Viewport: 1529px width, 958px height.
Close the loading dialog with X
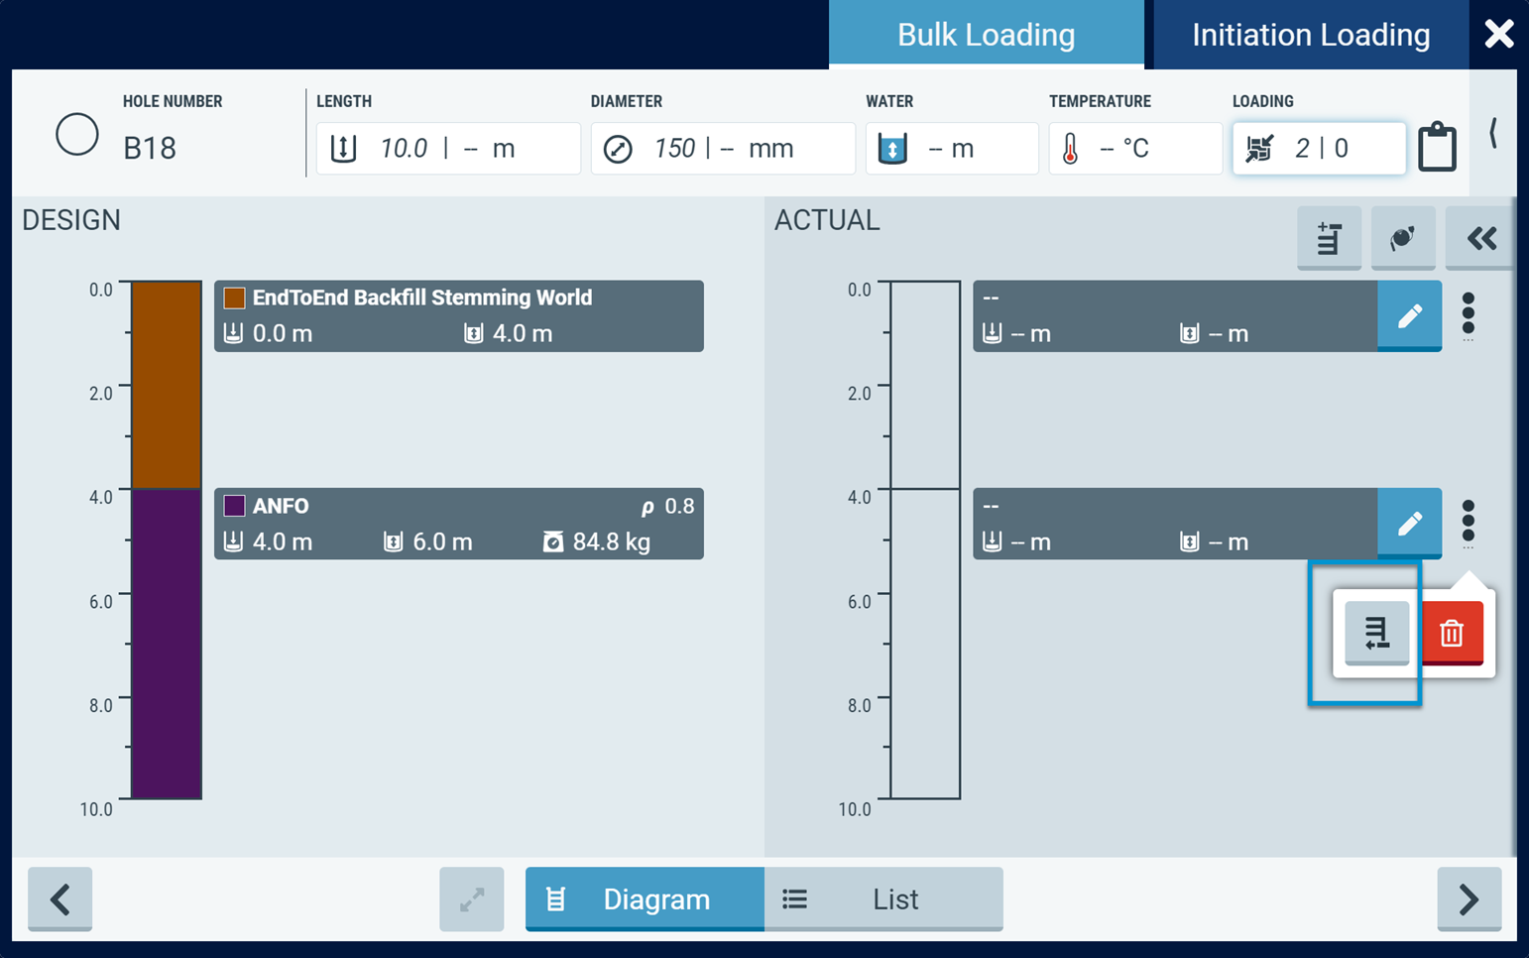point(1499,34)
